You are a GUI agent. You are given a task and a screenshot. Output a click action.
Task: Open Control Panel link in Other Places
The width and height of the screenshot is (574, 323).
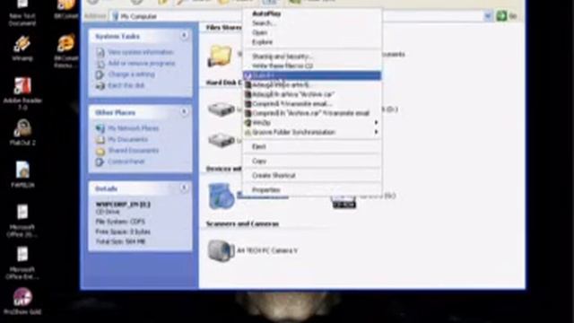tap(126, 161)
